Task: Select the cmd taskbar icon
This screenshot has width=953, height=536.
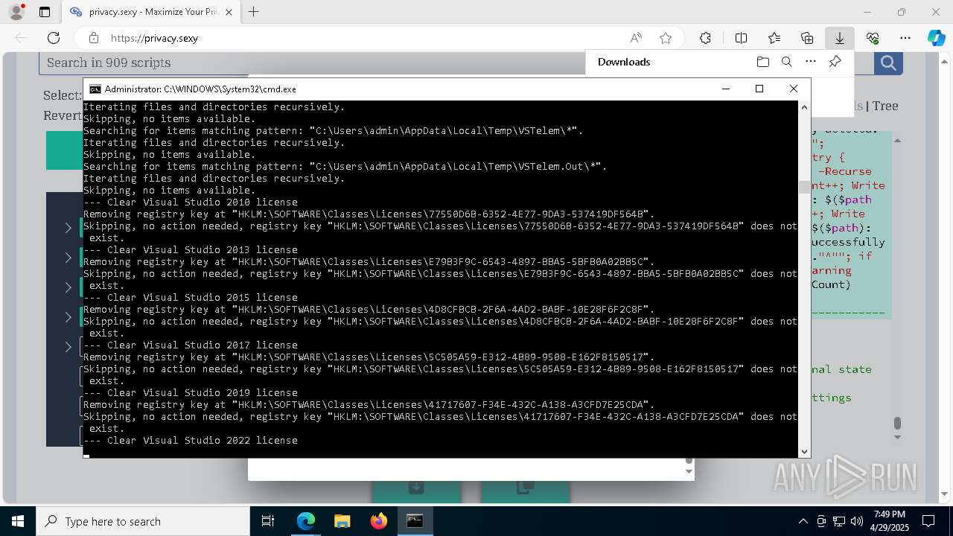Action: click(415, 521)
